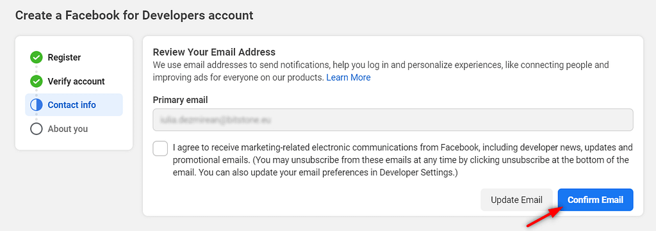Click the blurred email address text
Viewport: 656px width, 231px height.
(213, 121)
